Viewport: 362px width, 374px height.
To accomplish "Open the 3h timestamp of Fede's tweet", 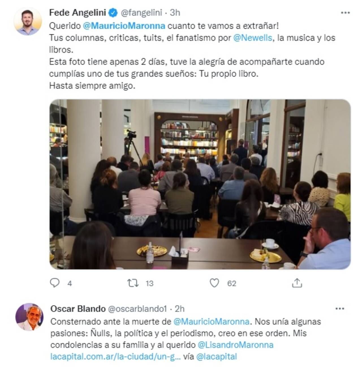I will (x=175, y=13).
